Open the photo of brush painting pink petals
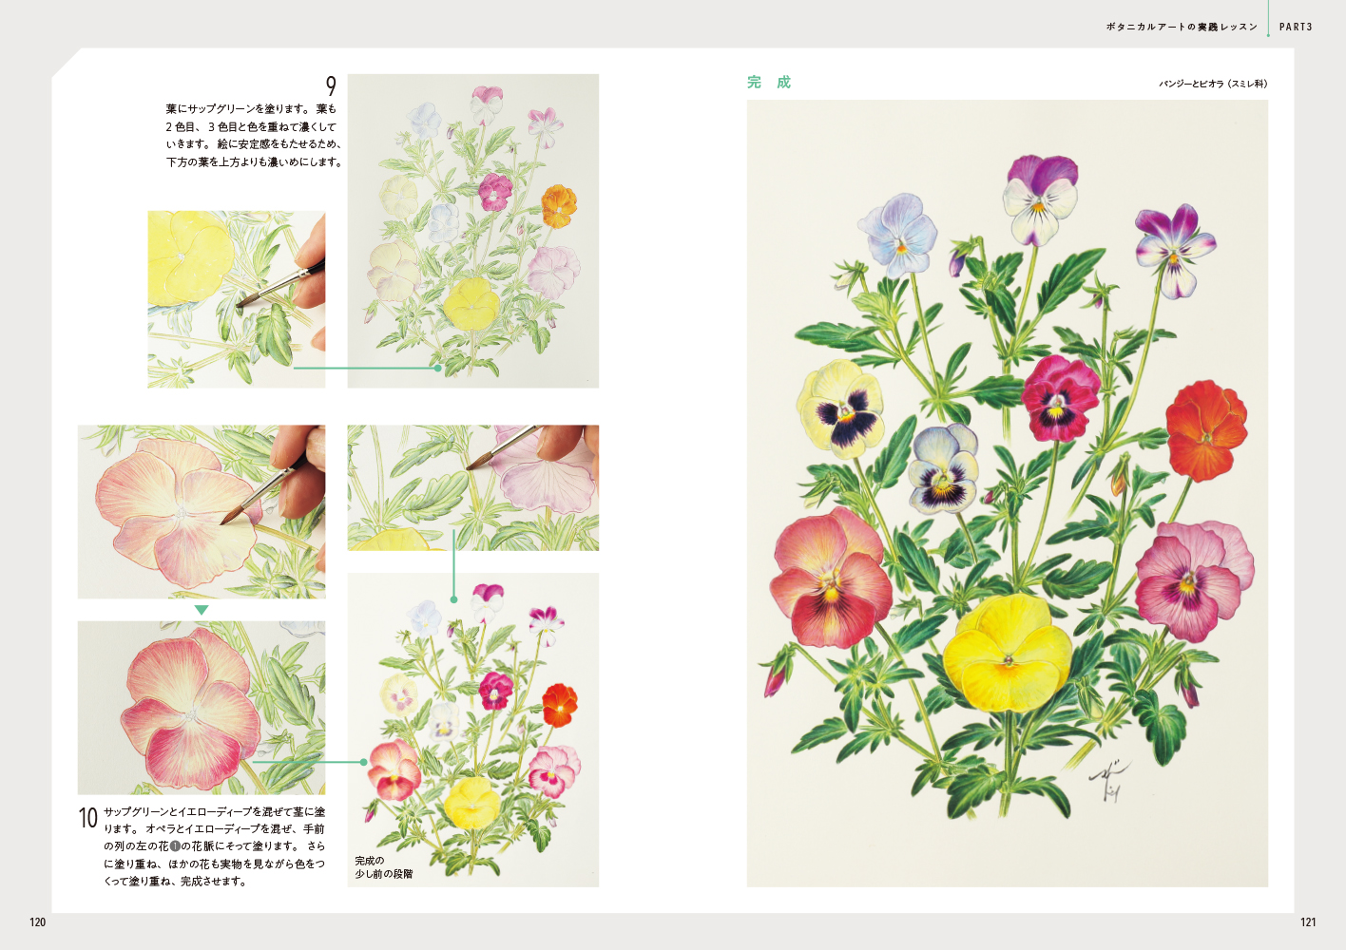This screenshot has width=1346, height=950. pos(202,511)
